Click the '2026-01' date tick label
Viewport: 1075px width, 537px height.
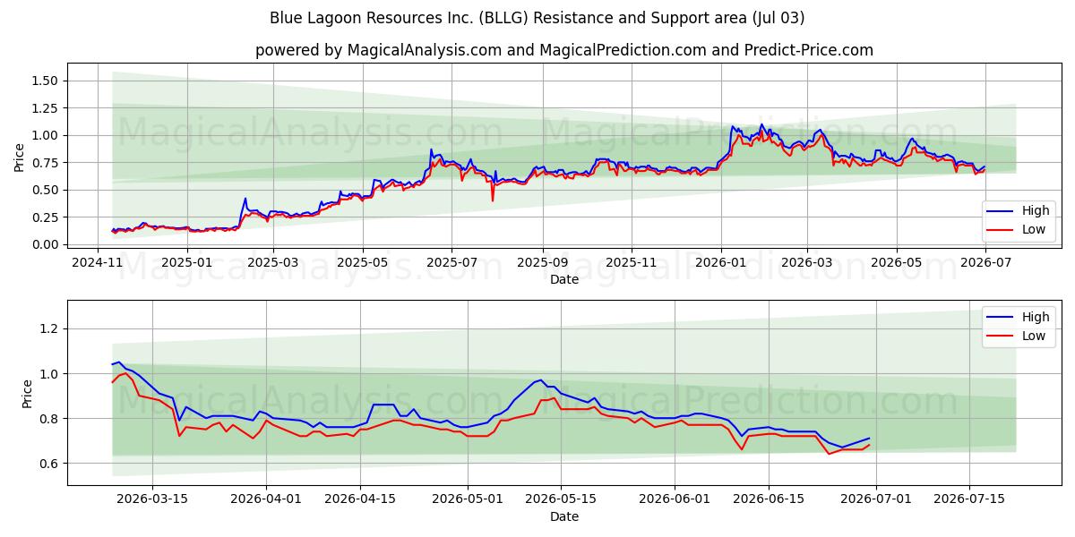pyautogui.click(x=722, y=262)
